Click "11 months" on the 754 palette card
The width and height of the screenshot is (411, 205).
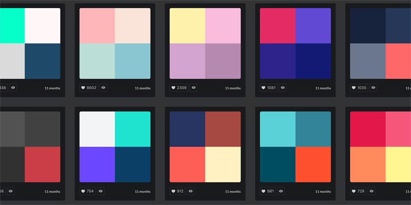[143, 191]
